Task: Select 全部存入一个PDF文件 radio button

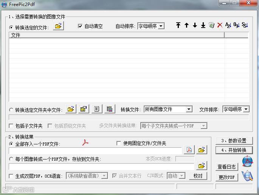Action: [x=11, y=144]
